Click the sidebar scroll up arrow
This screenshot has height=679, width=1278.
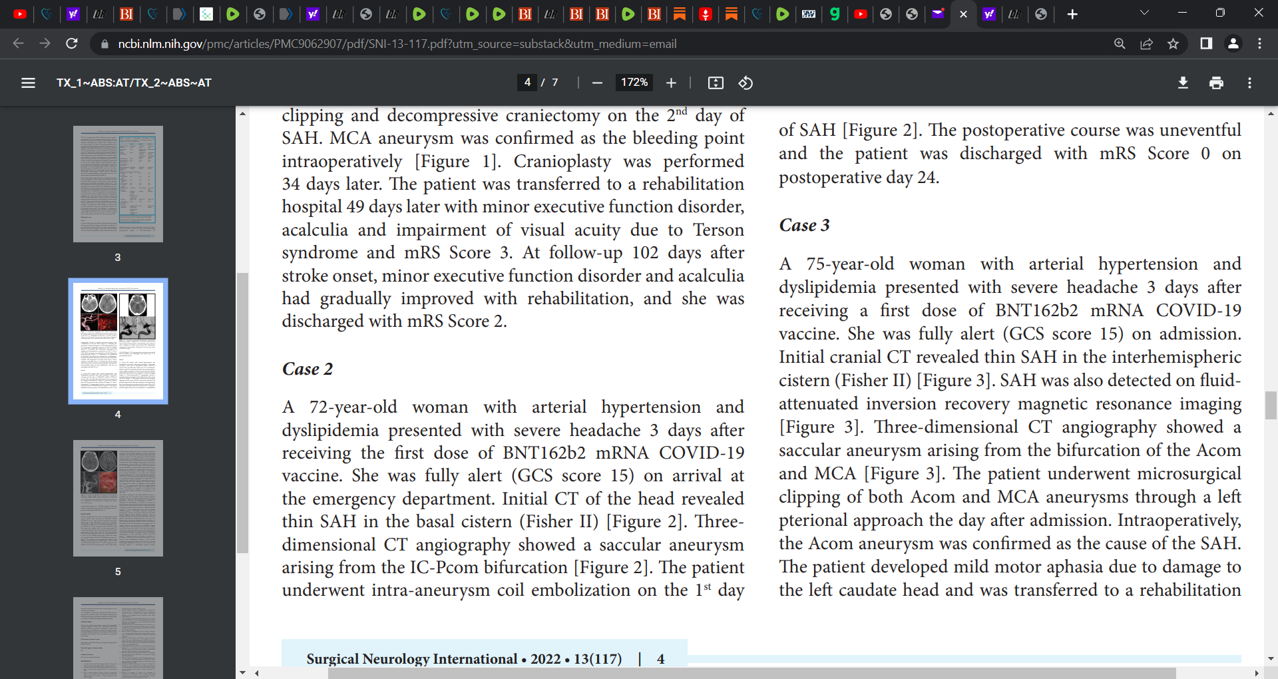(242, 114)
